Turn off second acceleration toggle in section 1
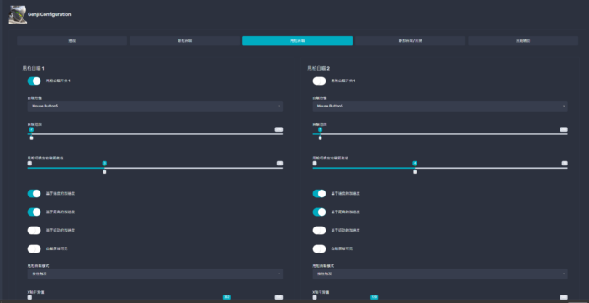 (x=34, y=212)
